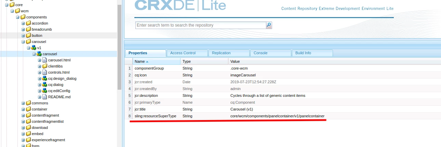Expand the contentfragmentlist node
Viewport: 441px width, 147px height.
click(23, 121)
